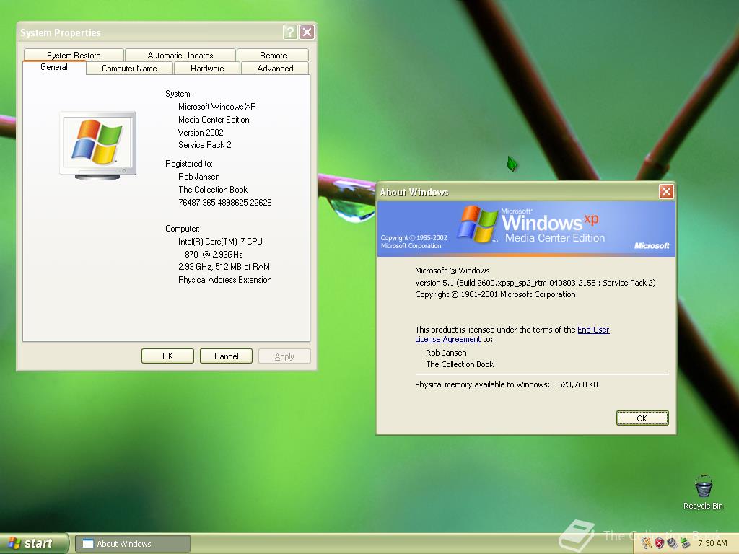Open the Recycle Bin desktop icon
Image resolution: width=739 pixels, height=554 pixels.
click(703, 492)
